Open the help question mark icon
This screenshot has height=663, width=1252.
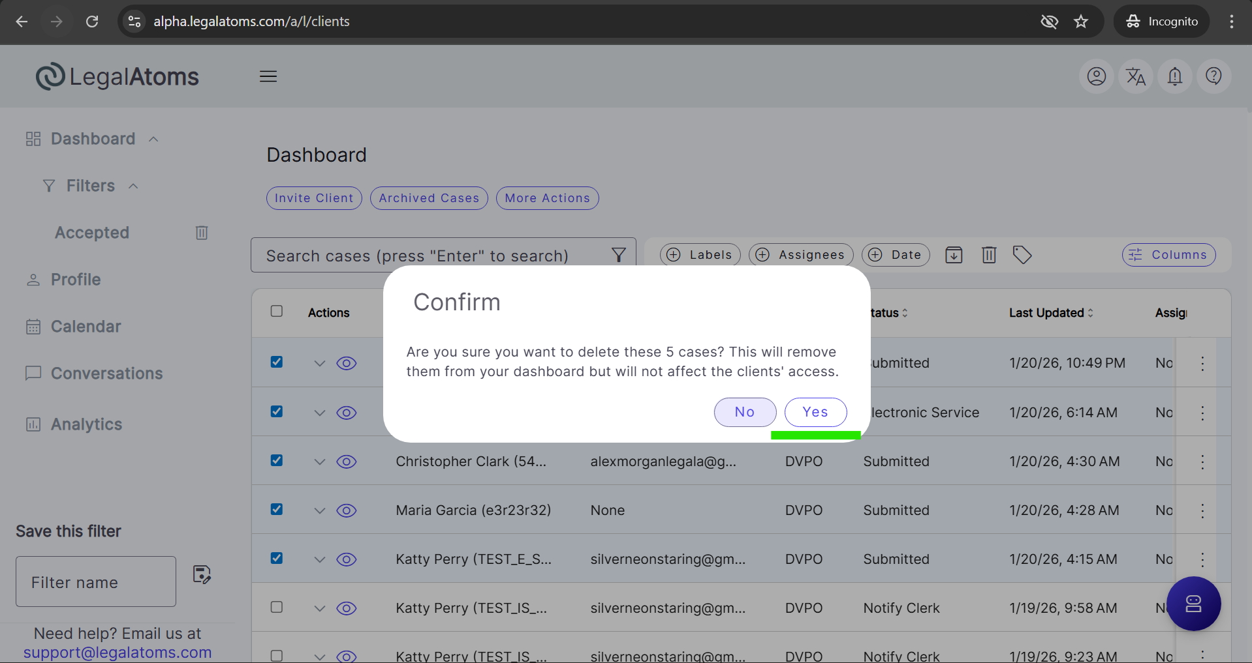(x=1213, y=76)
